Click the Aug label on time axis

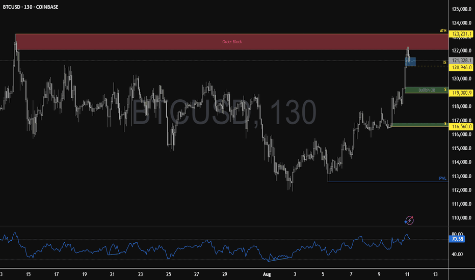(x=267, y=274)
